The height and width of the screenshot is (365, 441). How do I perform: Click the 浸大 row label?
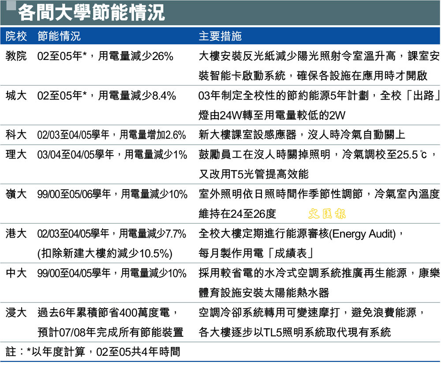click(16, 313)
